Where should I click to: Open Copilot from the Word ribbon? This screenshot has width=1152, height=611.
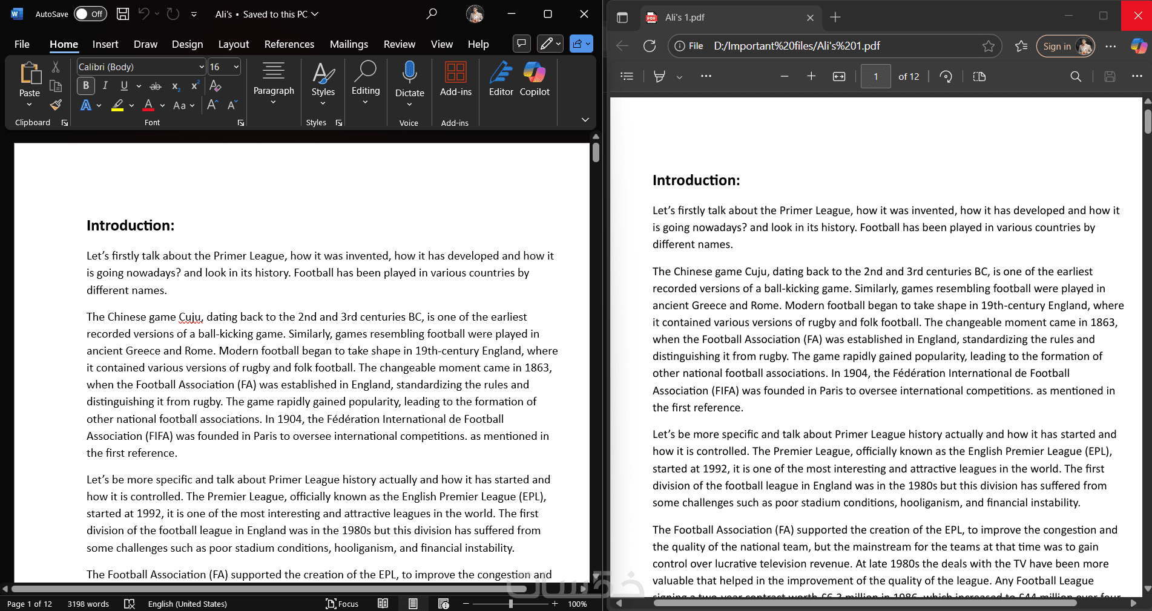click(535, 79)
